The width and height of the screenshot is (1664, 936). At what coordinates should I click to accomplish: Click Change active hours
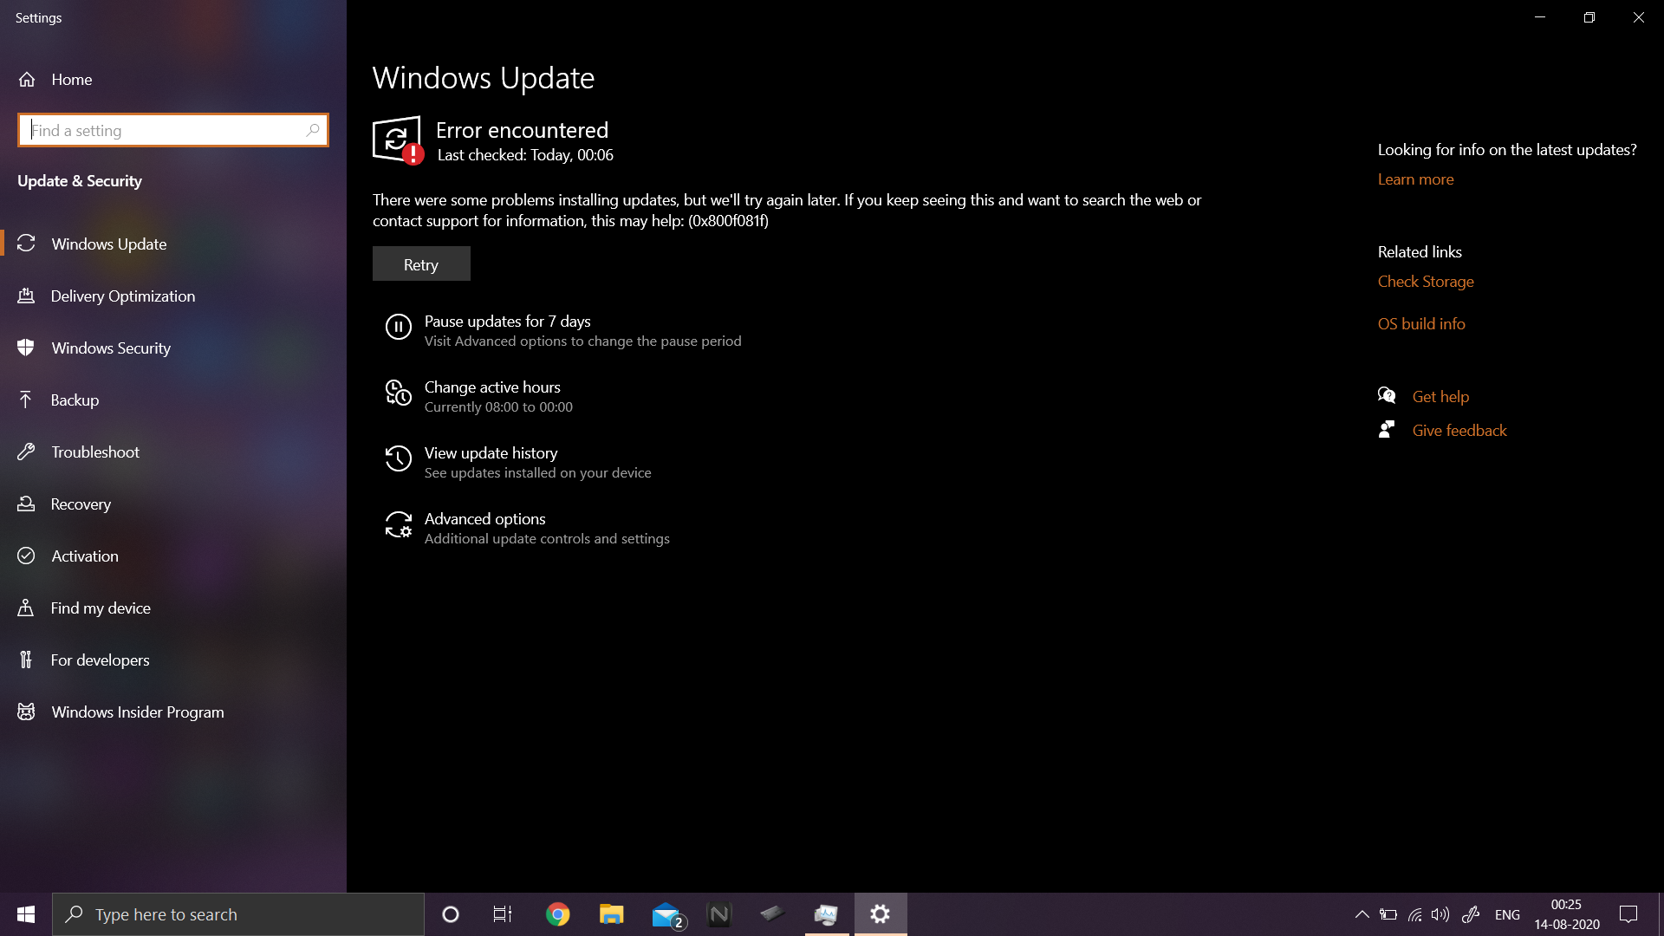[492, 387]
